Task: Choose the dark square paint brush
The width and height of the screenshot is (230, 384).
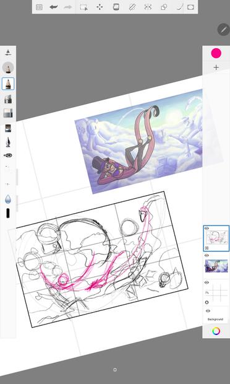Action: [x=8, y=128]
